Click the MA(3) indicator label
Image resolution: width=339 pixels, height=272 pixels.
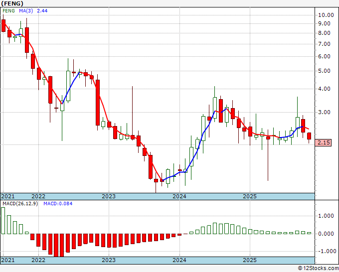click(x=26, y=11)
